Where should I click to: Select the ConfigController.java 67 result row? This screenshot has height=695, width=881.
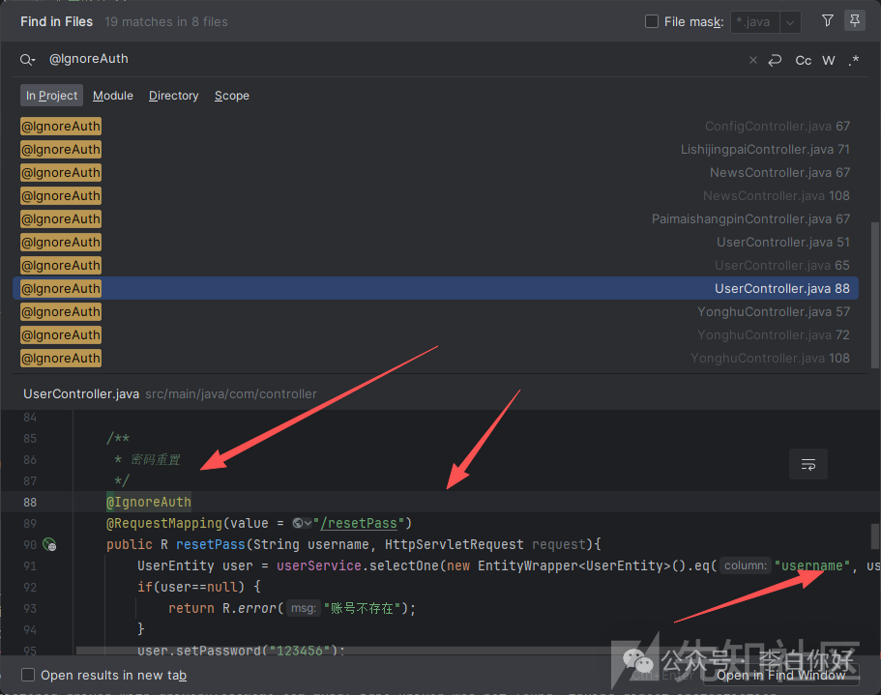[x=435, y=127]
